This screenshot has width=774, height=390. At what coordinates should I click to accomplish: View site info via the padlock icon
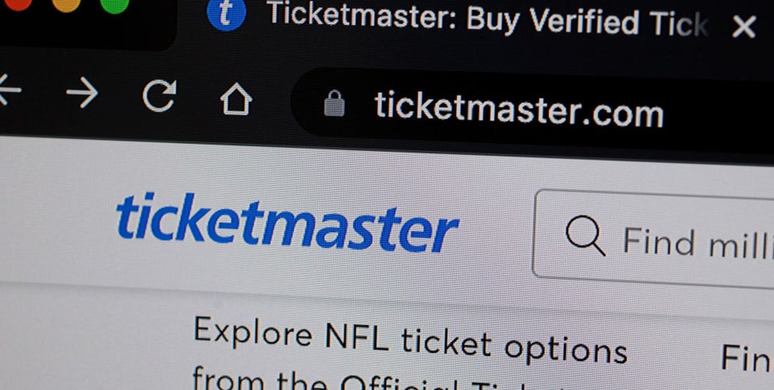[334, 104]
